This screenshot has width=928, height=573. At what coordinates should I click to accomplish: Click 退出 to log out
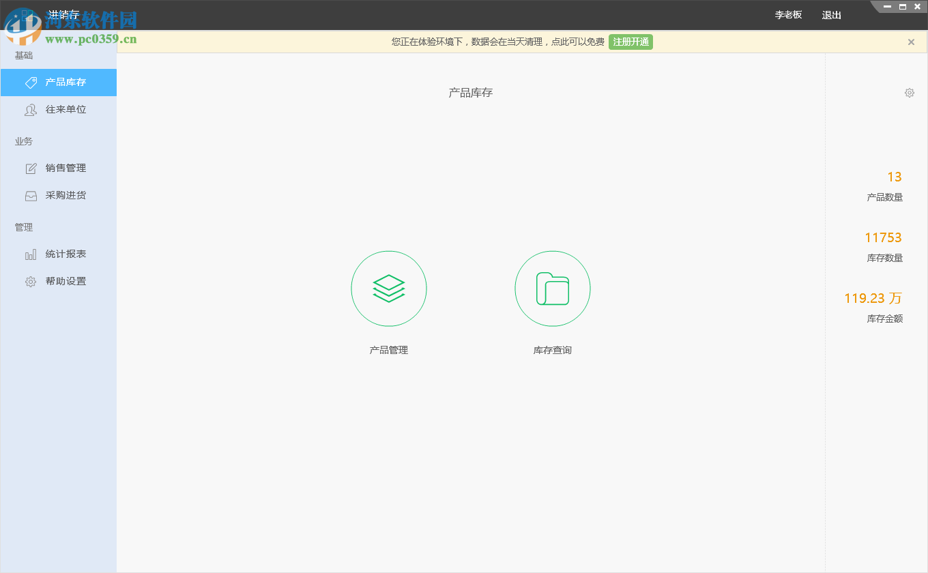[832, 15]
